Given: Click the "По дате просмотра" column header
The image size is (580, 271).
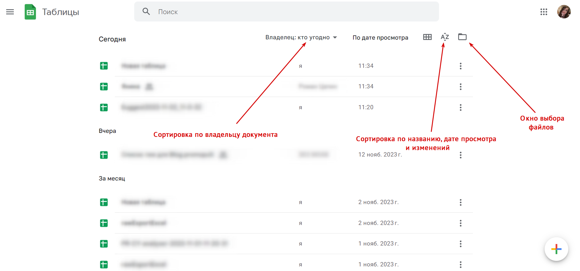Looking at the screenshot, I should [x=380, y=37].
